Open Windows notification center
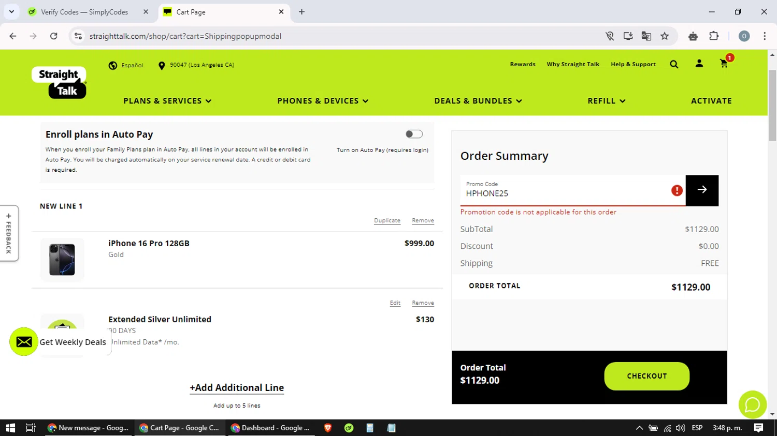This screenshot has height=436, width=777. click(758, 428)
